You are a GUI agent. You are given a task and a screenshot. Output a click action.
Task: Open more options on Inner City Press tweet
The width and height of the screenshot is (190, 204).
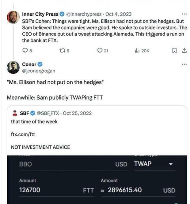(184, 14)
